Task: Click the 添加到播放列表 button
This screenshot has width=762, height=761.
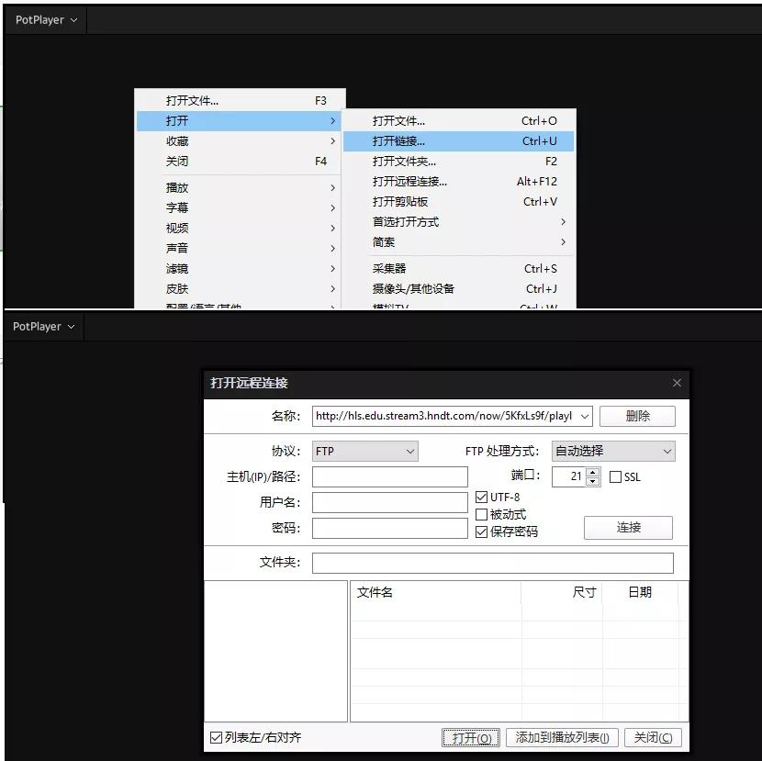Action: (562, 738)
